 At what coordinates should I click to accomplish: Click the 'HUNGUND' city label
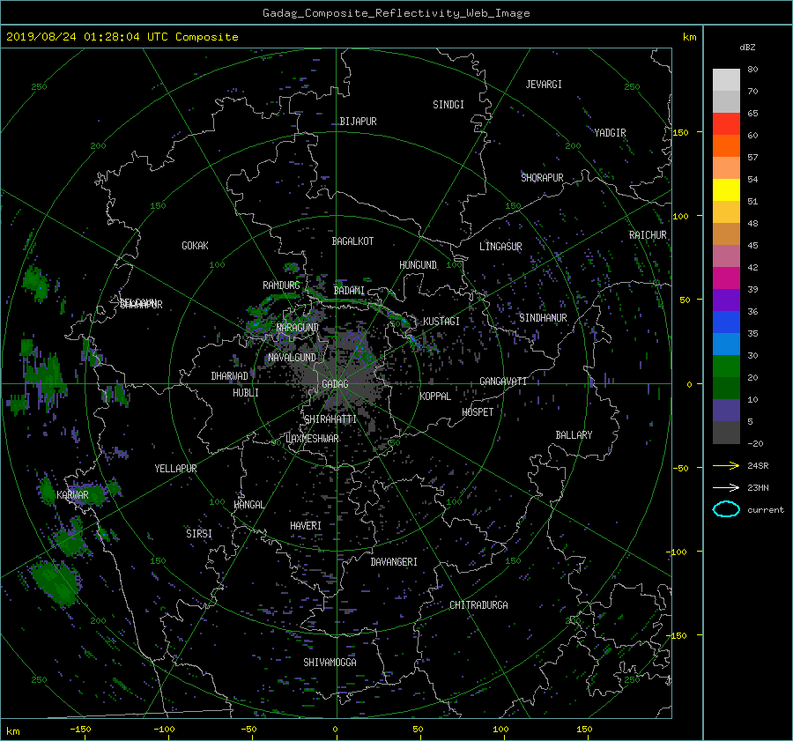coord(418,265)
